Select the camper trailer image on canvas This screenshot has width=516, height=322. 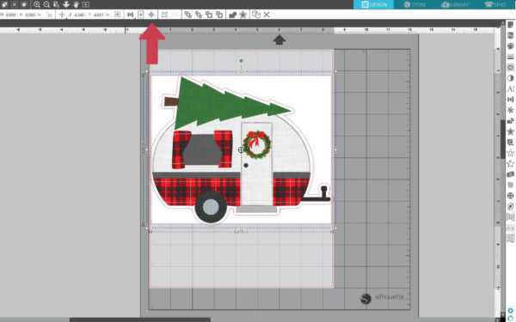[x=241, y=149]
